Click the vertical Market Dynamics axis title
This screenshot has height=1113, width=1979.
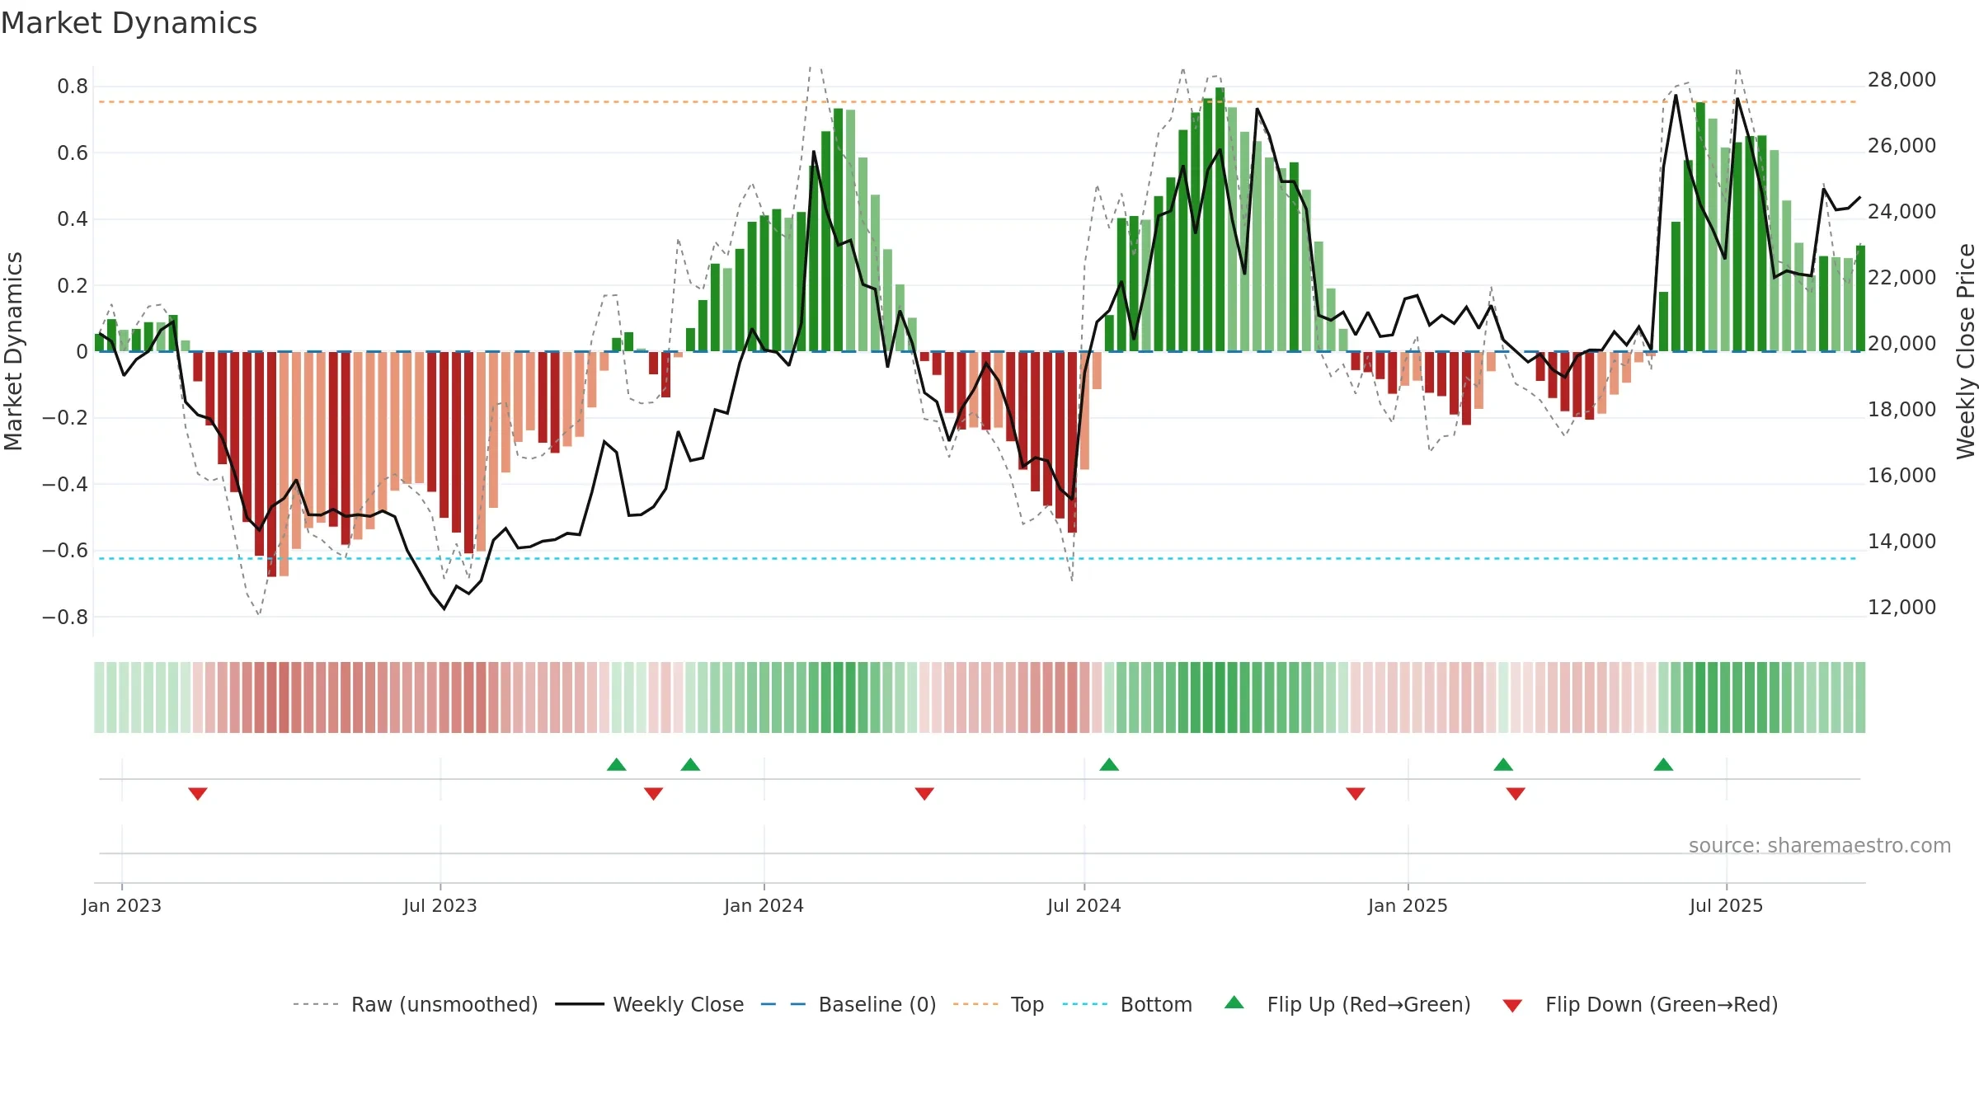13,351
